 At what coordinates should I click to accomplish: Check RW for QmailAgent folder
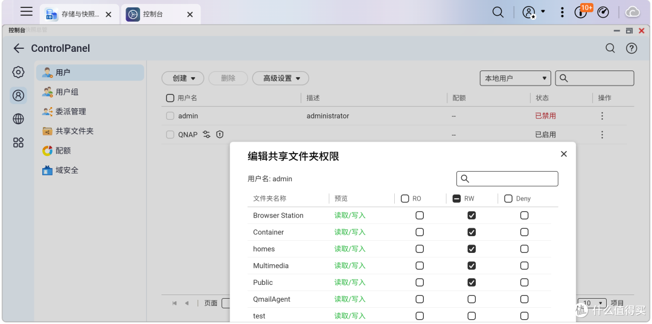point(471,299)
